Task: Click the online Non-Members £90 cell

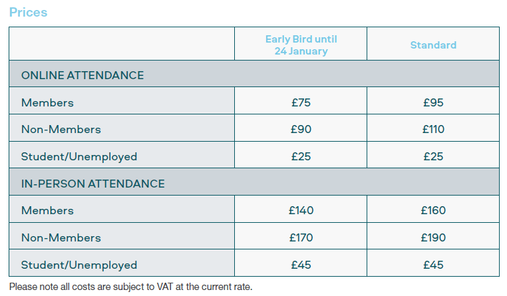Action: (301, 129)
